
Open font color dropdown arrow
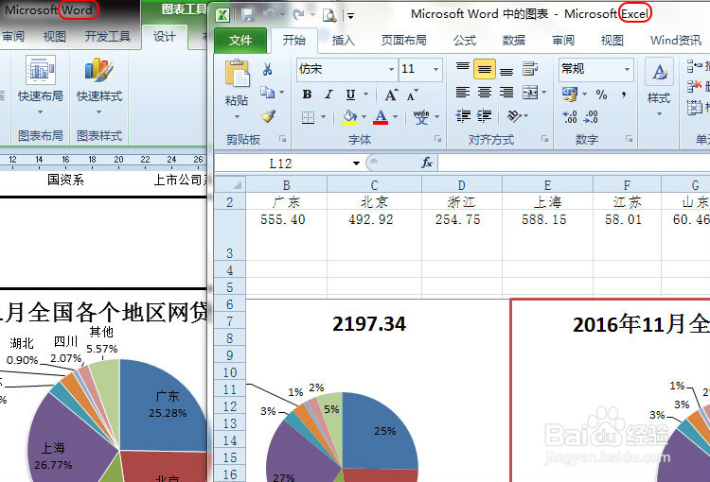396,117
